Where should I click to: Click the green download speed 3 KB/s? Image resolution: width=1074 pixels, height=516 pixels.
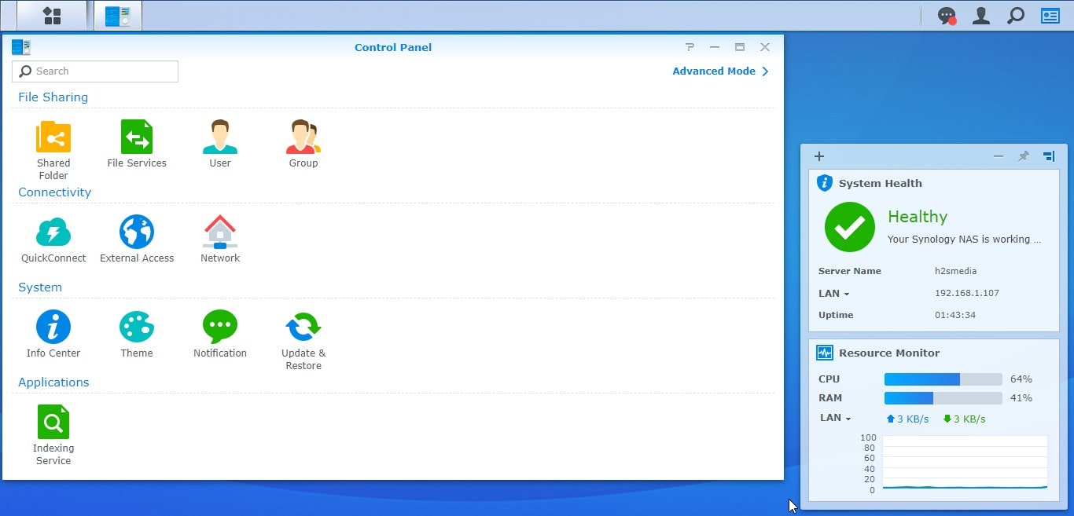tap(964, 419)
